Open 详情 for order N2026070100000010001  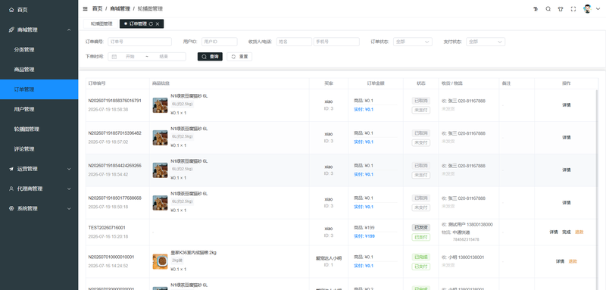560,261
